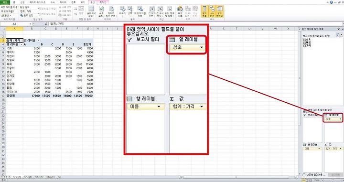Click the insert new worksheet tab icon
This screenshot has height=182, width=344.
[59, 177]
